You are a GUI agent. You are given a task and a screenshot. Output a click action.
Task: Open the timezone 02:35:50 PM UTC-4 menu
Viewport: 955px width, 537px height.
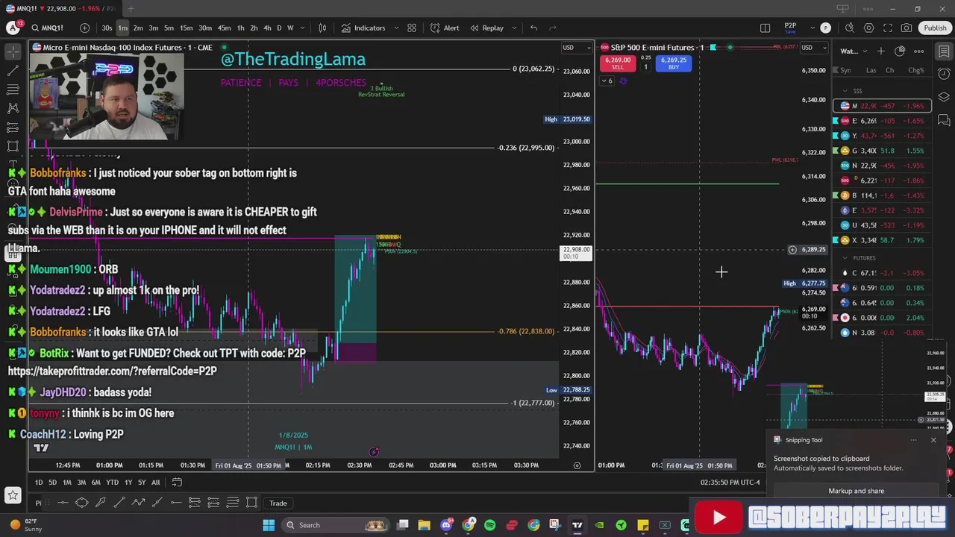730,483
